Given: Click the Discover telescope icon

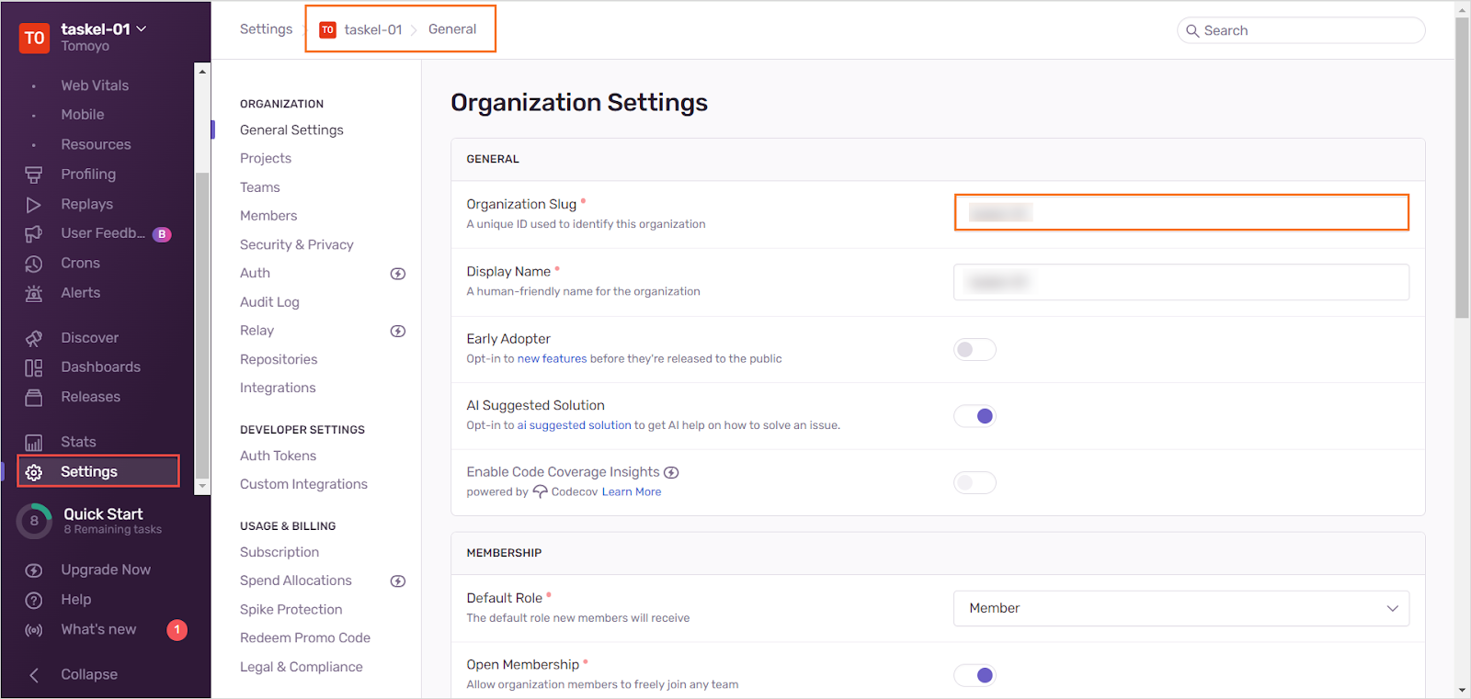Looking at the screenshot, I should [x=34, y=338].
